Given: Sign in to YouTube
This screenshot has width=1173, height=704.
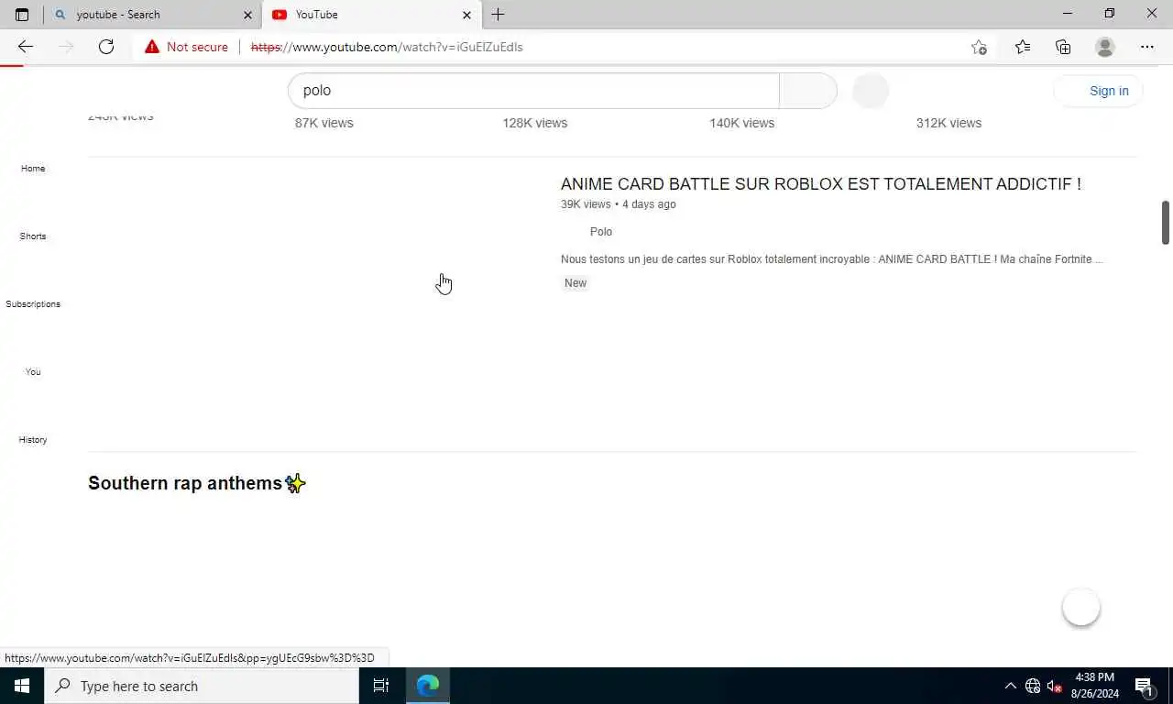Looking at the screenshot, I should pyautogui.click(x=1099, y=91).
